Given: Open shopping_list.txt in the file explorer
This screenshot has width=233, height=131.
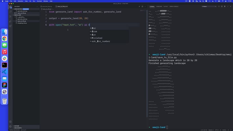Looking at the screenshot, I should click(x=22, y=23).
